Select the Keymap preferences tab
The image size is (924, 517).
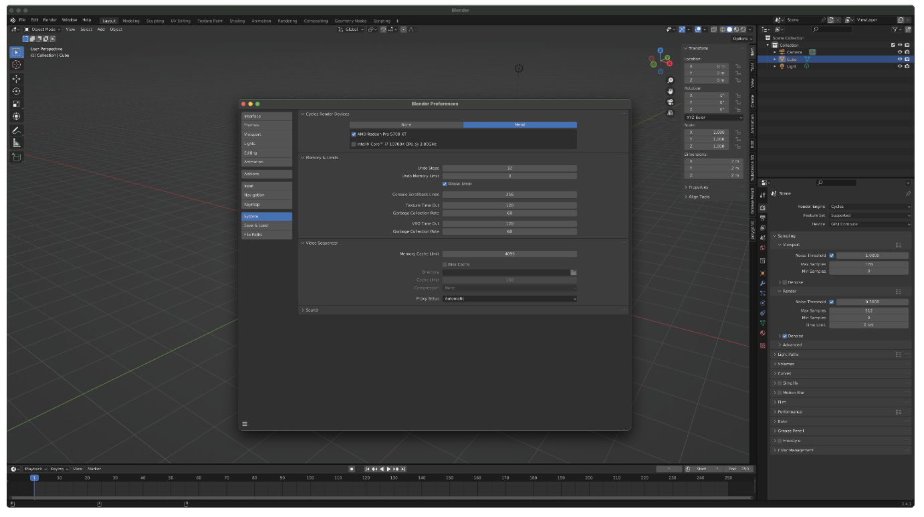[x=267, y=204]
